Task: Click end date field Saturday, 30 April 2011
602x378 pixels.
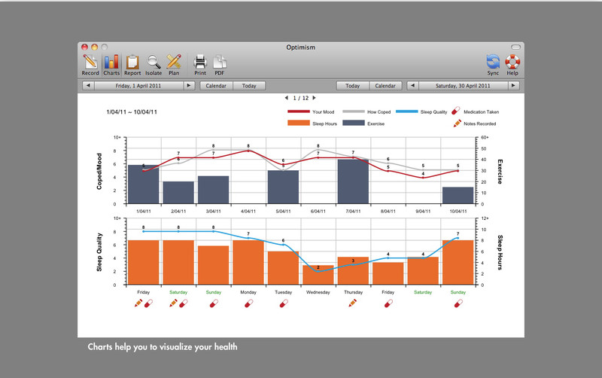Action: 463,86
